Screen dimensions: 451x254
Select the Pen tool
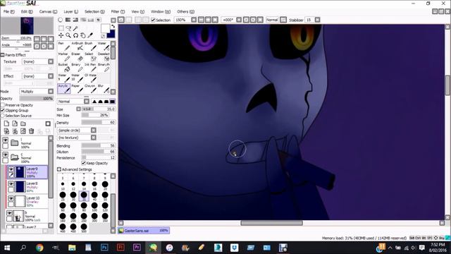pyautogui.click(x=64, y=47)
